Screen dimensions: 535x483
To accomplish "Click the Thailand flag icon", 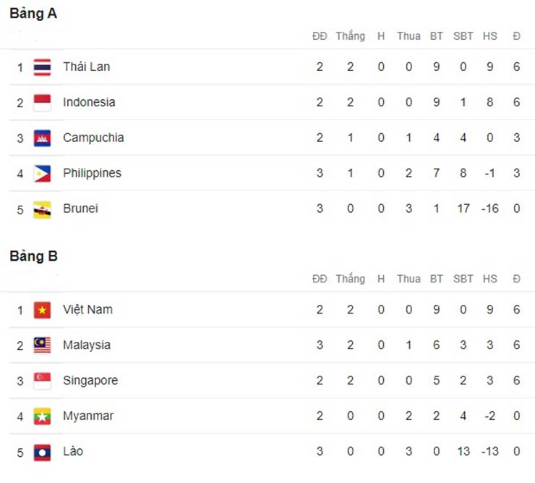I will click(42, 67).
